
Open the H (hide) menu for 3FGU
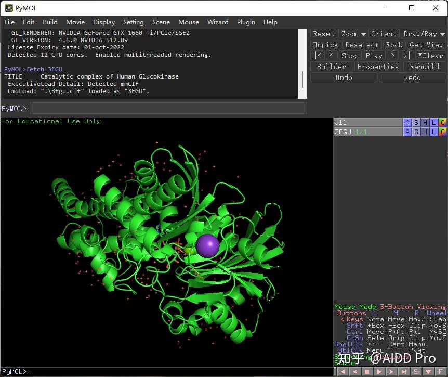point(425,132)
